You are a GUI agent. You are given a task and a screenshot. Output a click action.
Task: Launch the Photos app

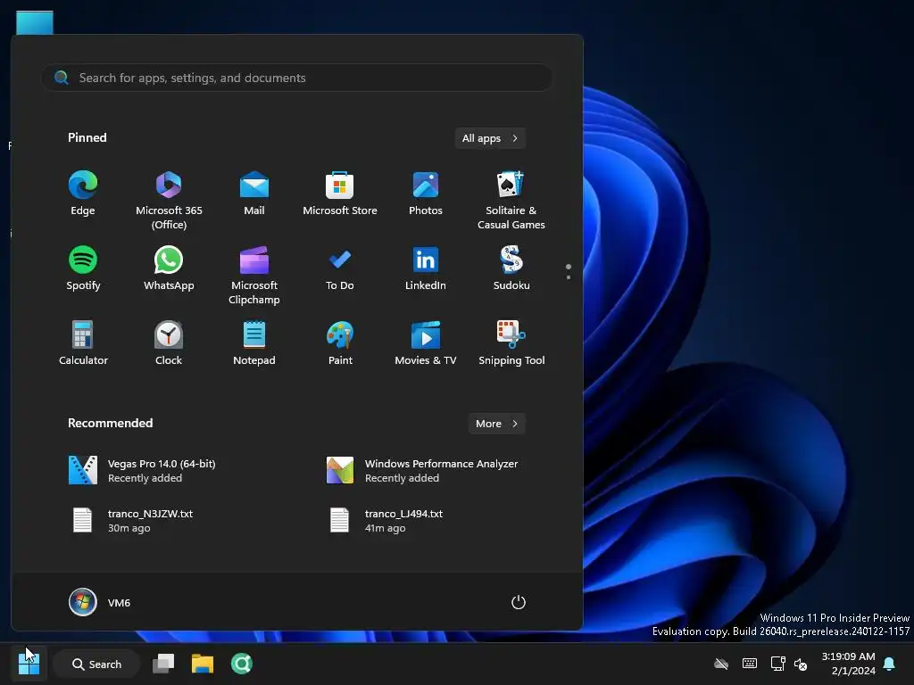(426, 194)
